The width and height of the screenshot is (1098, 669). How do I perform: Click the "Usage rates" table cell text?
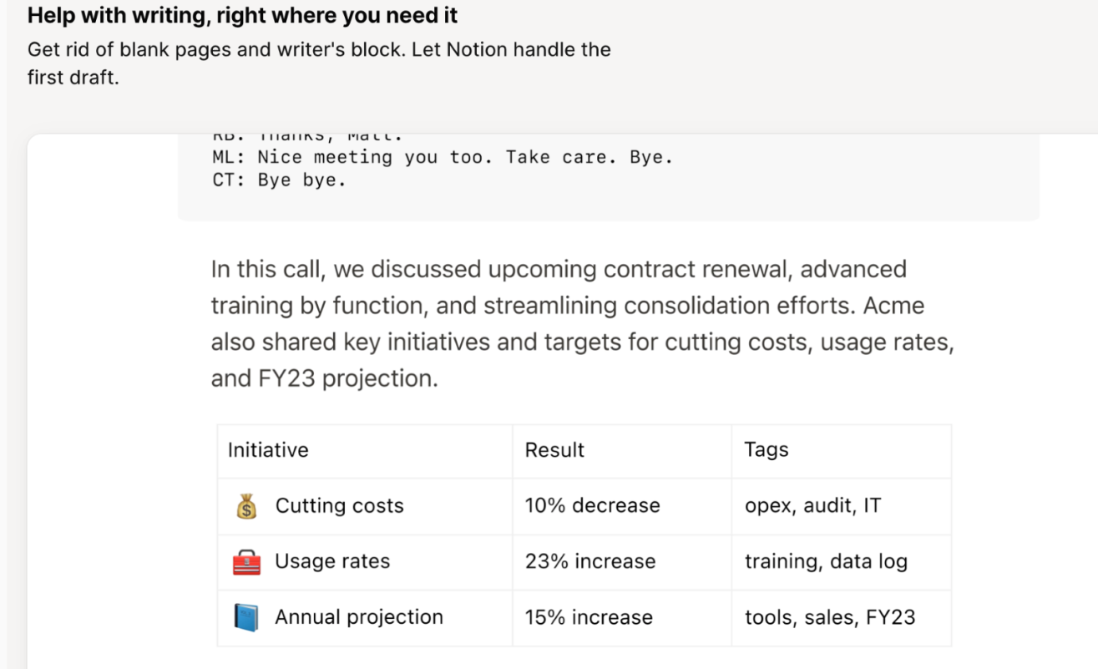tap(332, 562)
